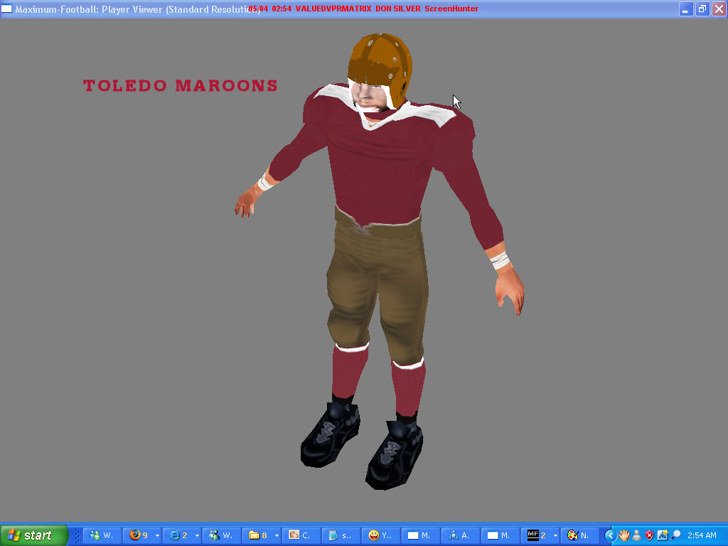Minimize the Player Viewer window
Image resolution: width=728 pixels, height=546 pixels.
pyautogui.click(x=686, y=9)
